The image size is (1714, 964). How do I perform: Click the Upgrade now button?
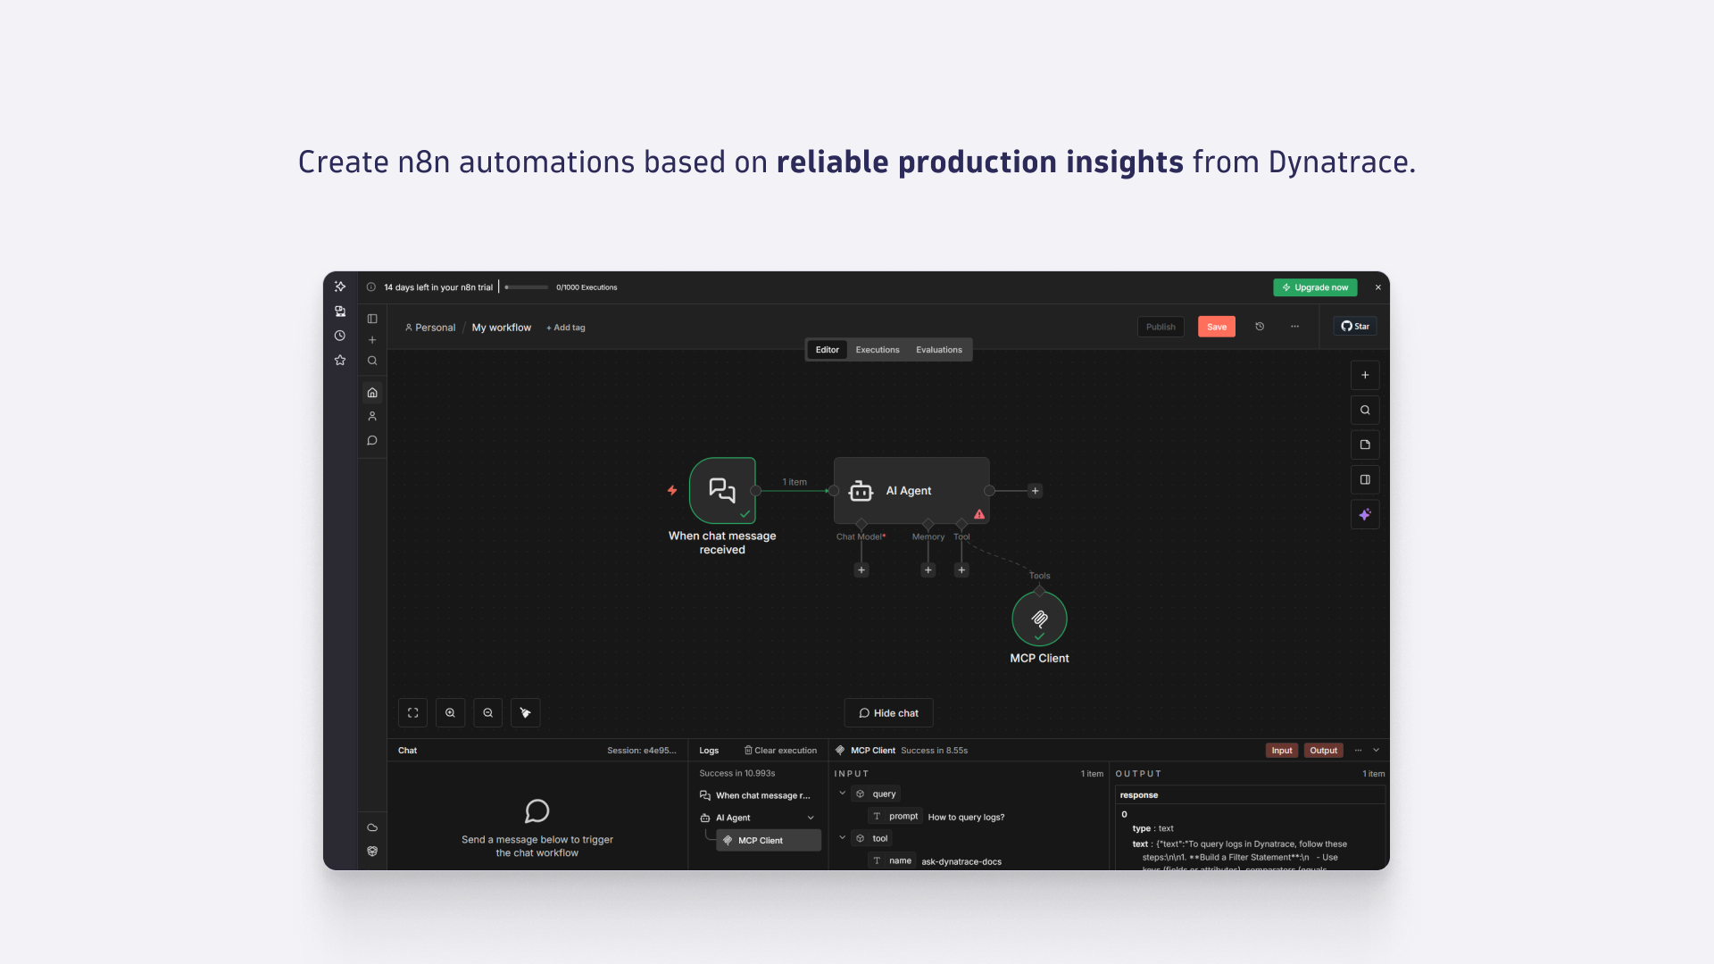click(1315, 287)
